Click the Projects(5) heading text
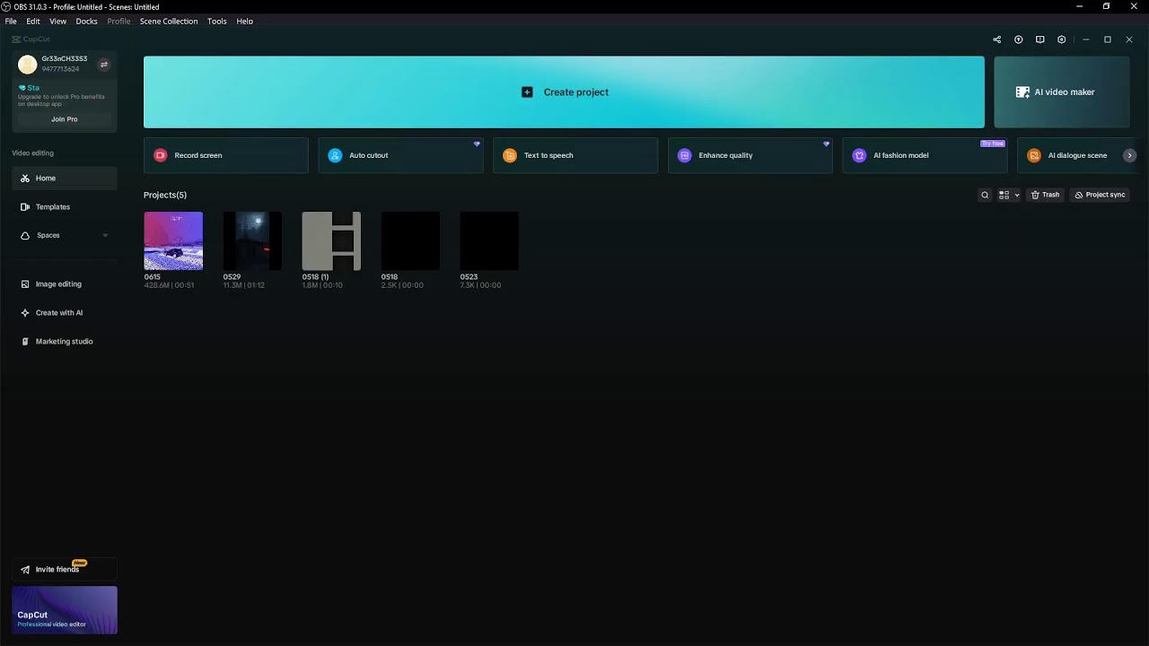The width and height of the screenshot is (1149, 646). click(165, 195)
